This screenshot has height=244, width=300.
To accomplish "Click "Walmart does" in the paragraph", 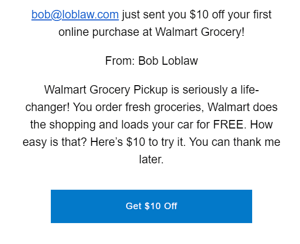I will tap(243, 108).
